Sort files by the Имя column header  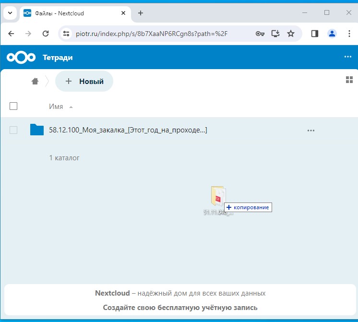point(56,107)
